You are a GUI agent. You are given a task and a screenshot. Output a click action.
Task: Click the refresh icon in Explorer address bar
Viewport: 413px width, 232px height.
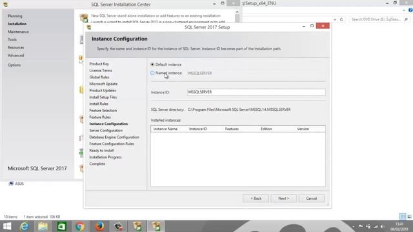click(341, 19)
